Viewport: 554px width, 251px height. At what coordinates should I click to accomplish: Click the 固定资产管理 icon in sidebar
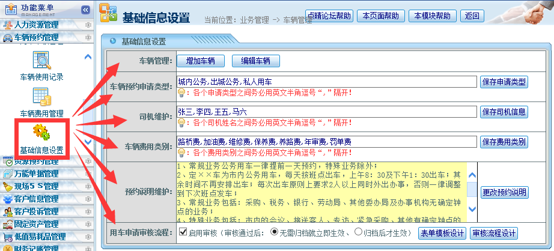(7, 224)
